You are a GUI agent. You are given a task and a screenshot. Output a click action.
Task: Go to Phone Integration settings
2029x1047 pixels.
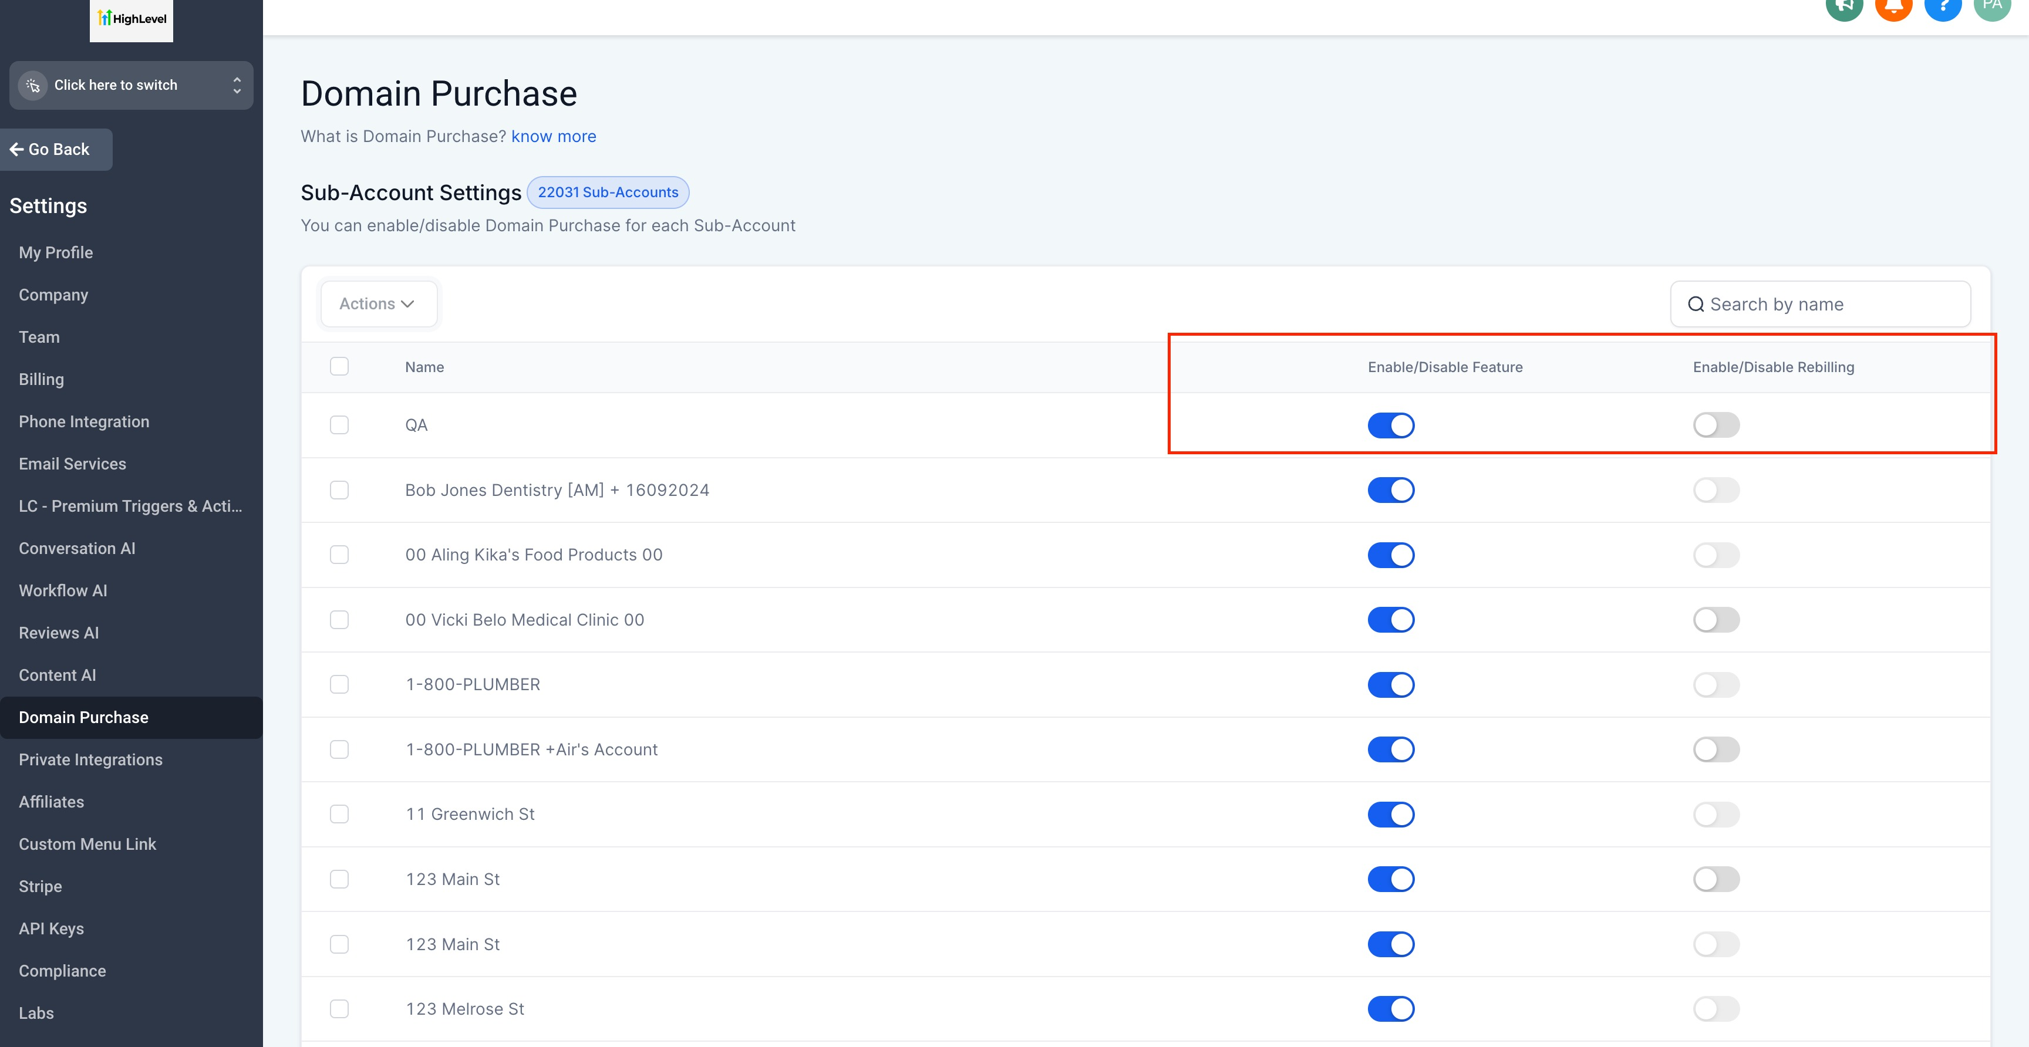click(x=83, y=422)
